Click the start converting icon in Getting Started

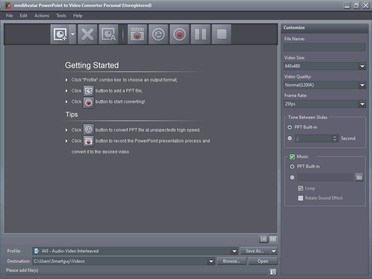(x=89, y=102)
